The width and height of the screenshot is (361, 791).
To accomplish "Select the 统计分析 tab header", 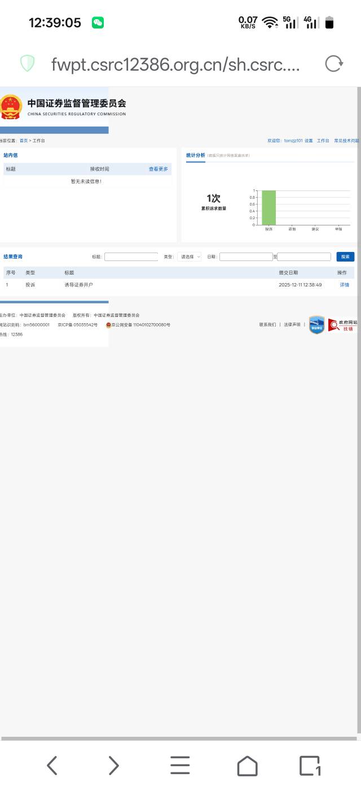I will (196, 155).
